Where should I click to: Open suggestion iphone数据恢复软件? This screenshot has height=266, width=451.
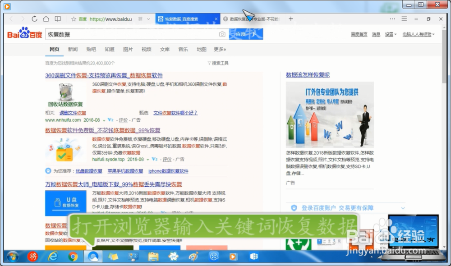[x=168, y=171]
